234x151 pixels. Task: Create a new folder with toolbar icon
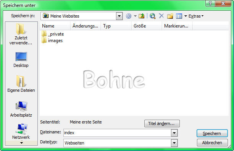coord(170,16)
